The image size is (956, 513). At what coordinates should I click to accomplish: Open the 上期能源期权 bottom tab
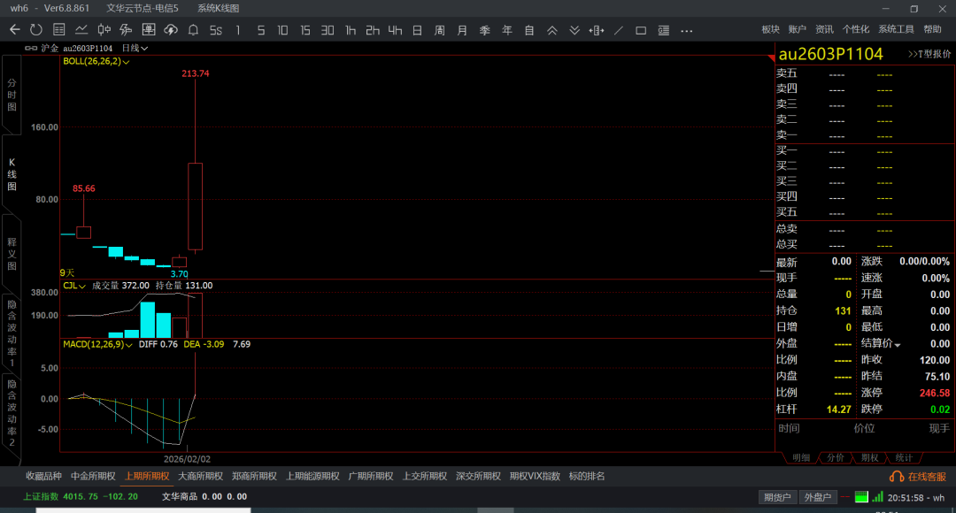click(312, 477)
